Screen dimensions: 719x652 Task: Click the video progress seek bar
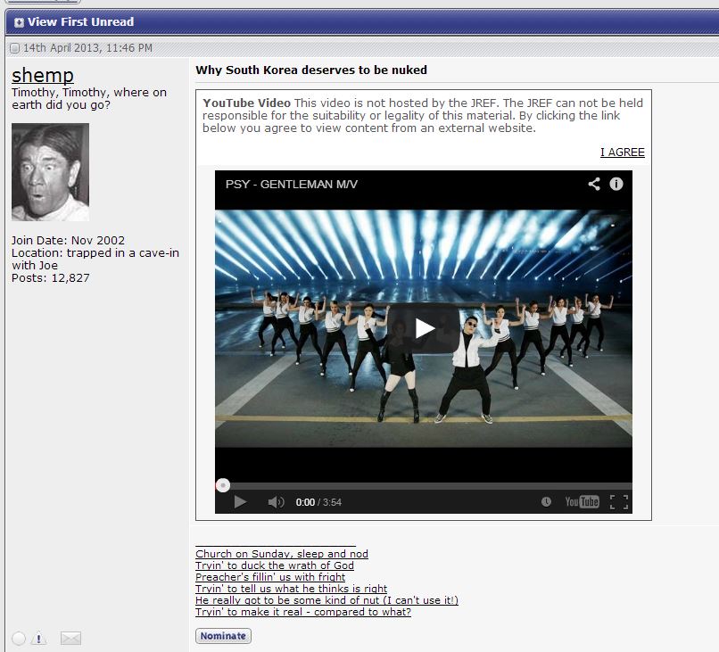424,485
